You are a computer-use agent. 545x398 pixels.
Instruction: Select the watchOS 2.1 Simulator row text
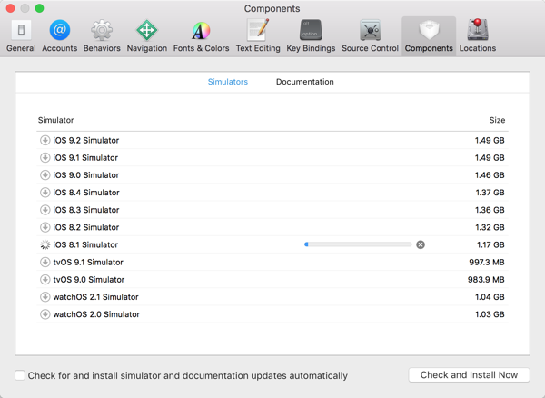pos(95,297)
